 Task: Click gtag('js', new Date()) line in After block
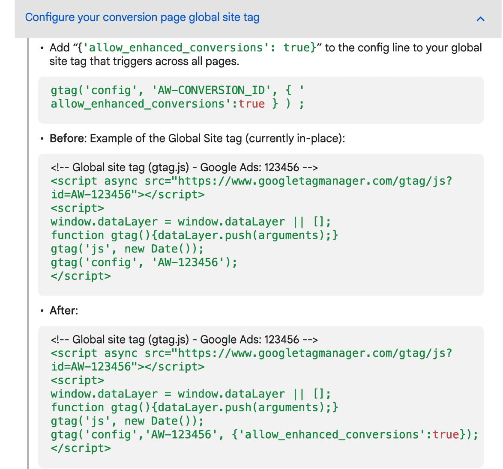127,421
